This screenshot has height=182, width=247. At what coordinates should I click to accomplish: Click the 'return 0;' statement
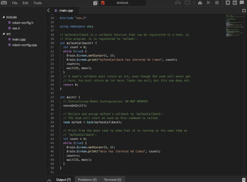point(71,85)
